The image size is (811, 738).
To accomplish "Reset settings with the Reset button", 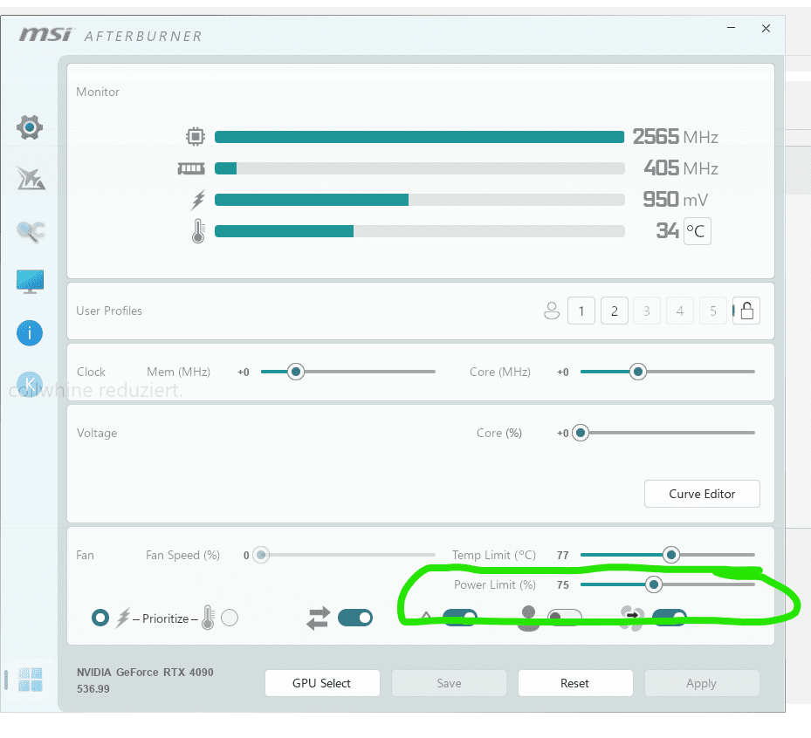I will point(575,683).
